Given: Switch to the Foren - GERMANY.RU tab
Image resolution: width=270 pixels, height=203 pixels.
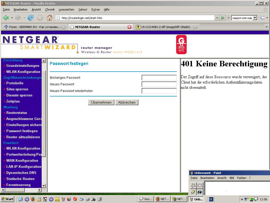Looking at the screenshot, I should [x=35, y=27].
